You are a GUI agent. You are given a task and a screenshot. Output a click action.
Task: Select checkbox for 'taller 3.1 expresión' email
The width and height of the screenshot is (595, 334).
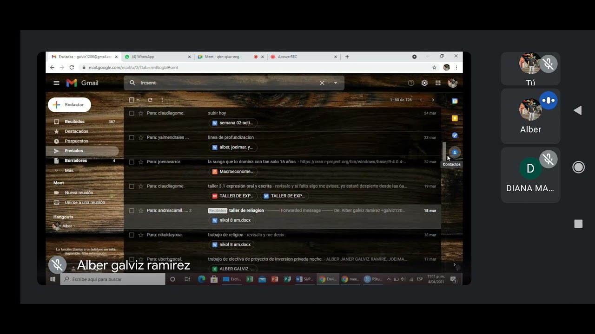coord(132,186)
